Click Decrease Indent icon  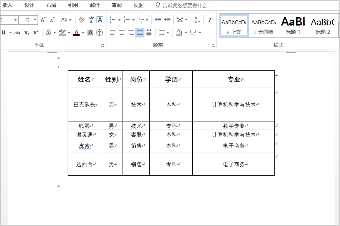(x=158, y=20)
